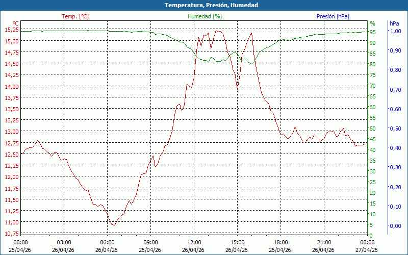Click the 03:00 time axis label
408x255 pixels.
point(64,242)
